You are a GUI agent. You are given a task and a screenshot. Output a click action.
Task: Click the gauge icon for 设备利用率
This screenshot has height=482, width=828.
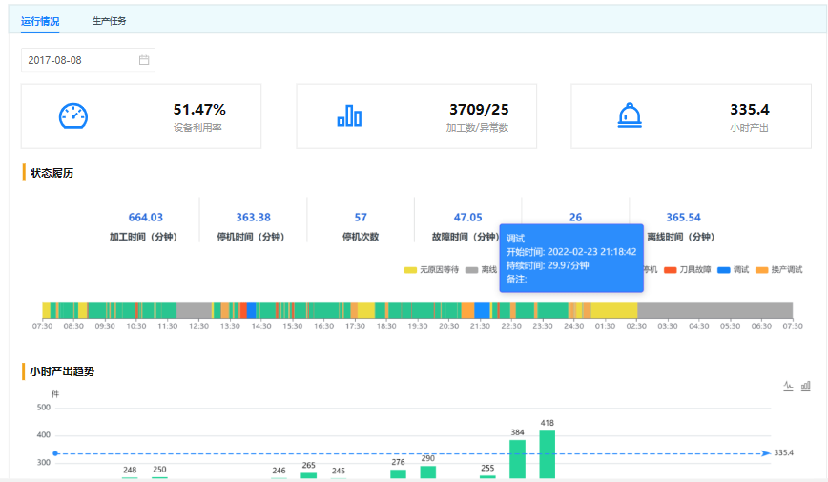73,116
